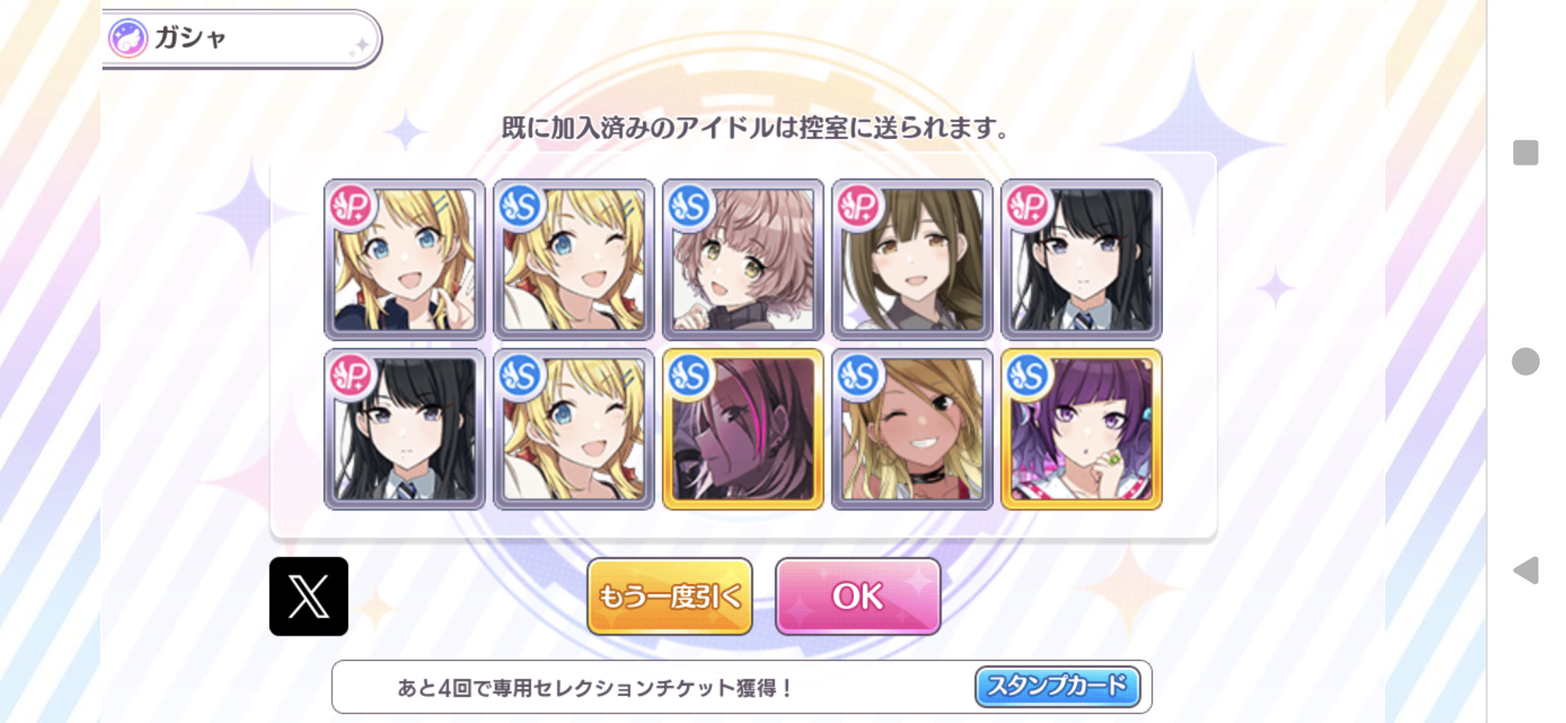The height and width of the screenshot is (723, 1566).
Task: Click the pink OK button
Action: point(857,597)
